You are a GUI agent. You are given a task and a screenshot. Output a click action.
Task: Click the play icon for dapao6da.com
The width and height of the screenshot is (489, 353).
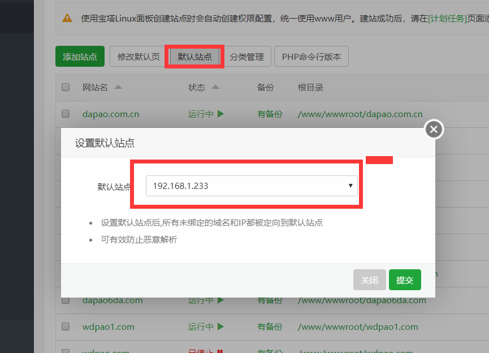point(222,300)
